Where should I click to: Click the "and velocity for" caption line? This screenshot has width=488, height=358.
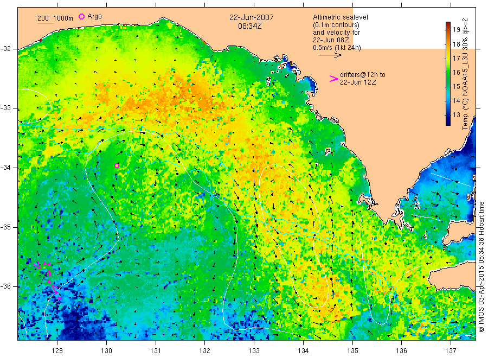(x=336, y=33)
